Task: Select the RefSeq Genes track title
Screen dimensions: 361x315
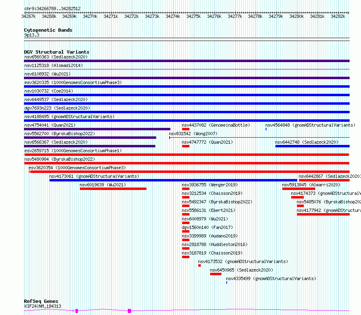Action: tap(41, 301)
